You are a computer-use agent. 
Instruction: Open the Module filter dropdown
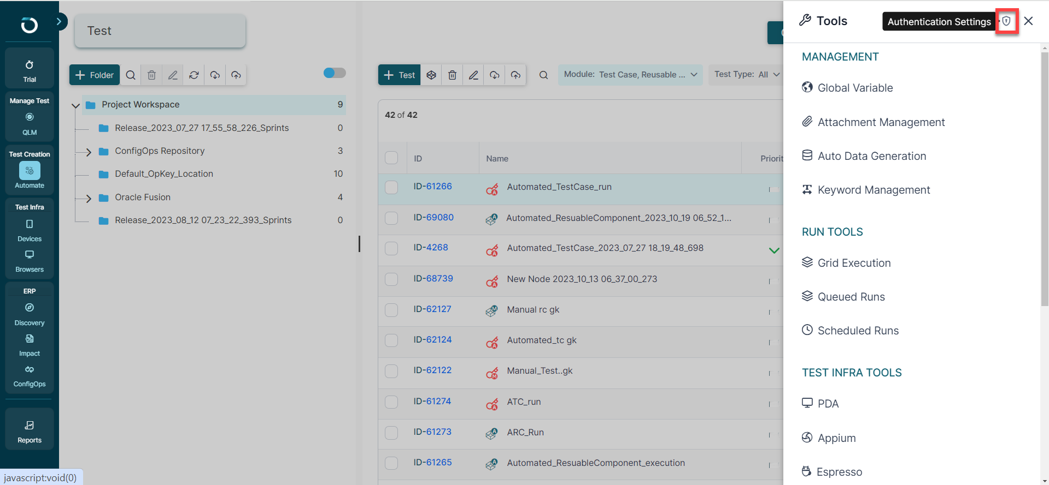click(630, 75)
